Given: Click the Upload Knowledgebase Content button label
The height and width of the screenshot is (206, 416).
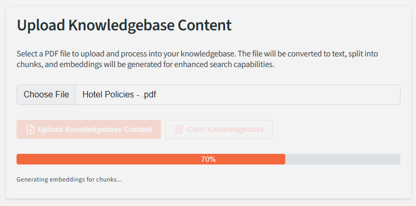Looking at the screenshot, I should [95, 129].
